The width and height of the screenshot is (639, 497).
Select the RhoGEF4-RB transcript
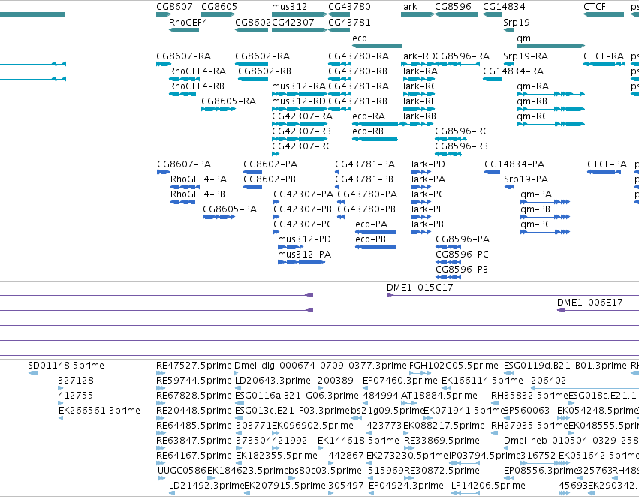click(182, 94)
